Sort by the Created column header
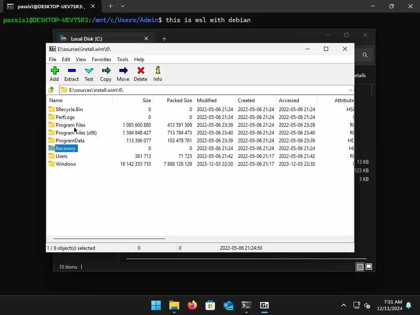This screenshot has height=315, width=420. coord(256,100)
